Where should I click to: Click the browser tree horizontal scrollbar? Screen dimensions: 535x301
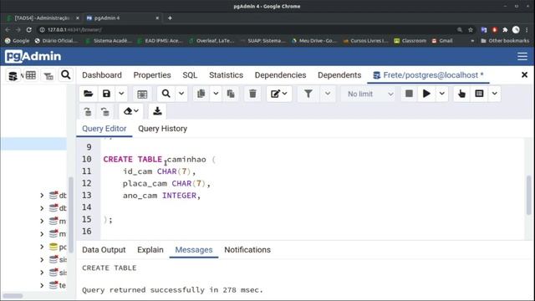pyautogui.click(x=13, y=296)
